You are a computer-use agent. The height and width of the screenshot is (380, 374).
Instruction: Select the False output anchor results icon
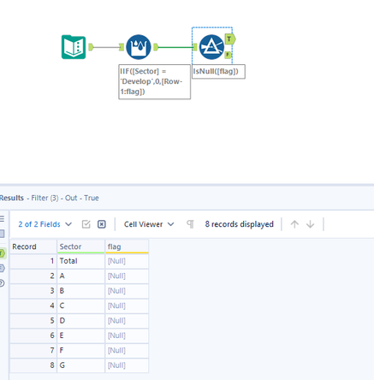pyautogui.click(x=2, y=268)
